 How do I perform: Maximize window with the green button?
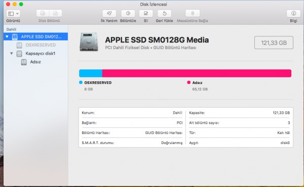click(x=21, y=4)
